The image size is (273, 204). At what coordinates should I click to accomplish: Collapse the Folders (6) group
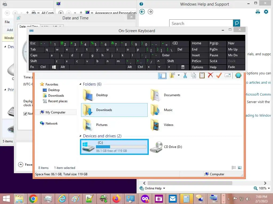click(x=80, y=84)
